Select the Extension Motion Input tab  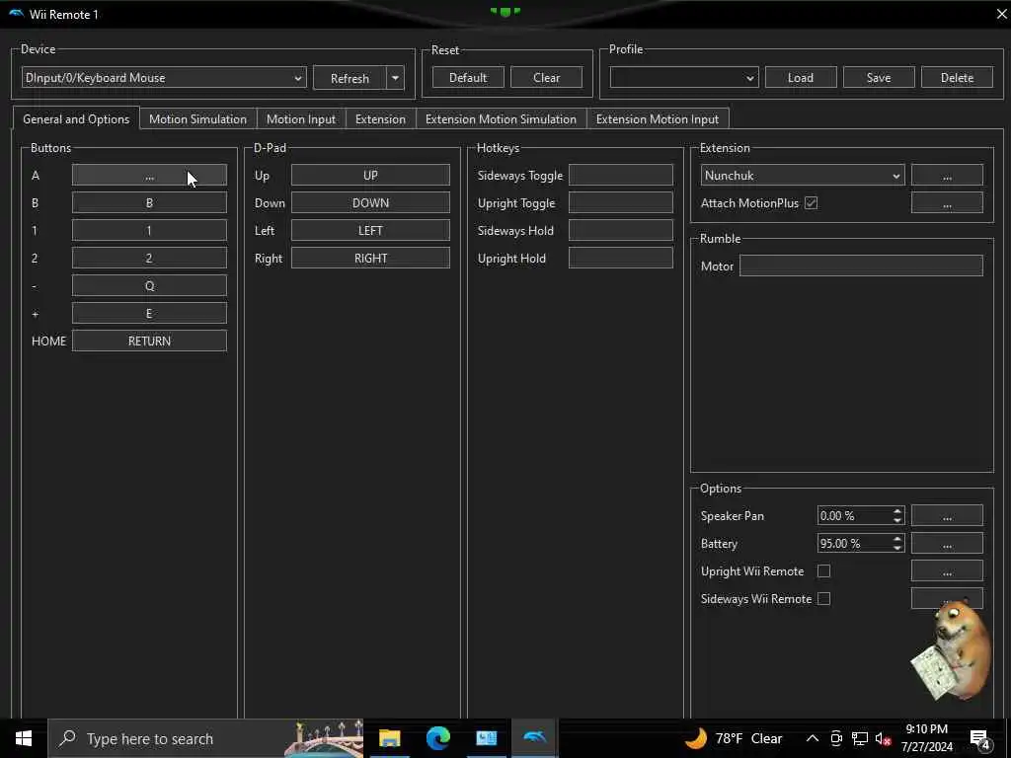657,119
